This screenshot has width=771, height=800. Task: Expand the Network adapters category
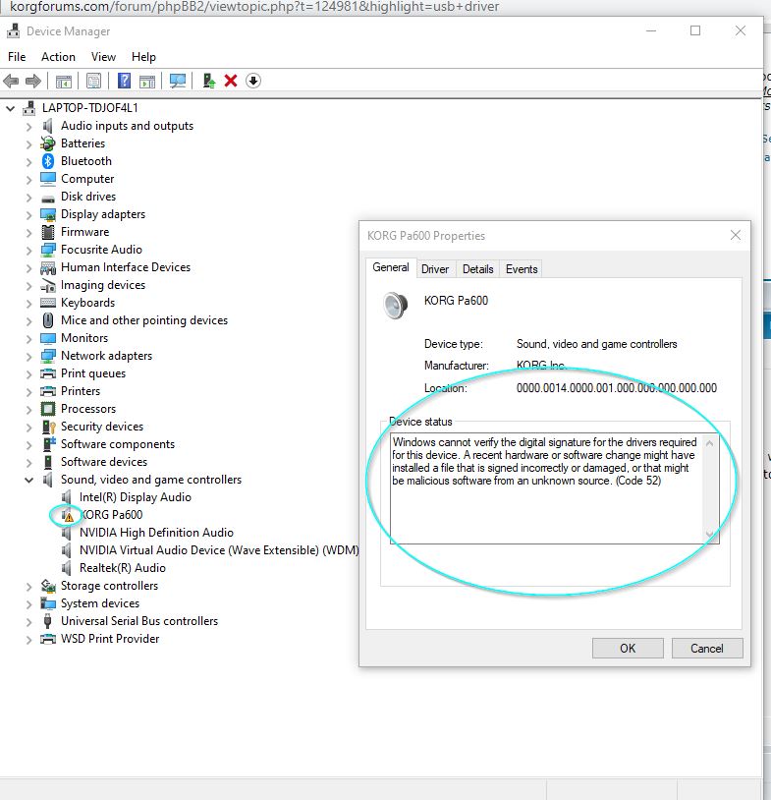click(28, 356)
